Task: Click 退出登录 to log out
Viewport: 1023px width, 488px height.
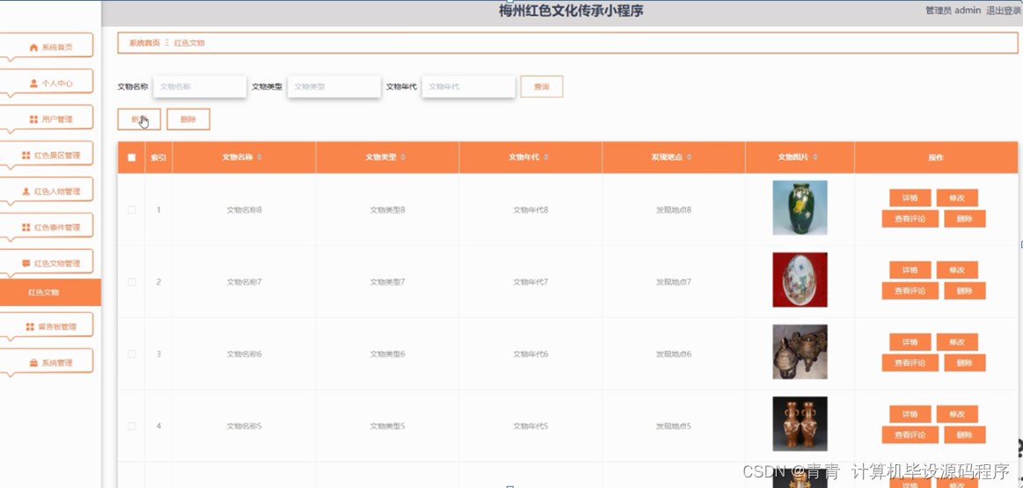Action: point(1003,11)
